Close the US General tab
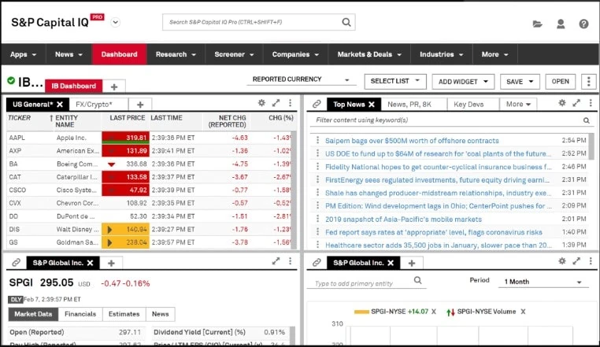Viewport: 600px width, 347px height. 60,104
